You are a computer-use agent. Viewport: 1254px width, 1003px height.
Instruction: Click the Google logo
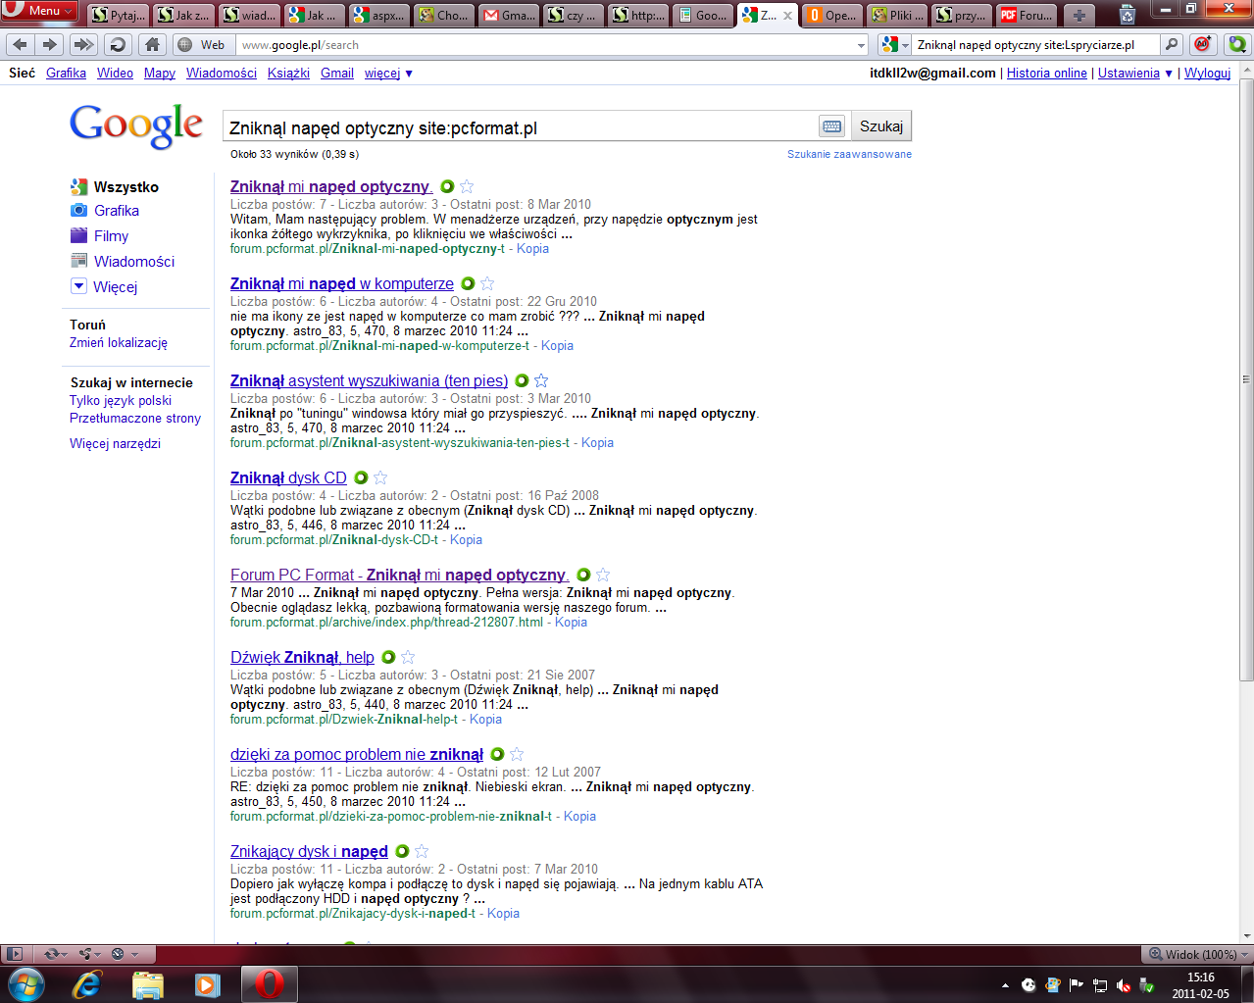pos(136,125)
